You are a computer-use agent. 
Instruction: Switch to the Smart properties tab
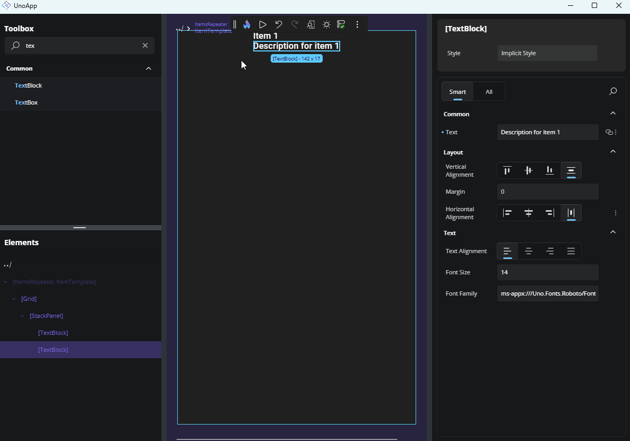tap(457, 91)
